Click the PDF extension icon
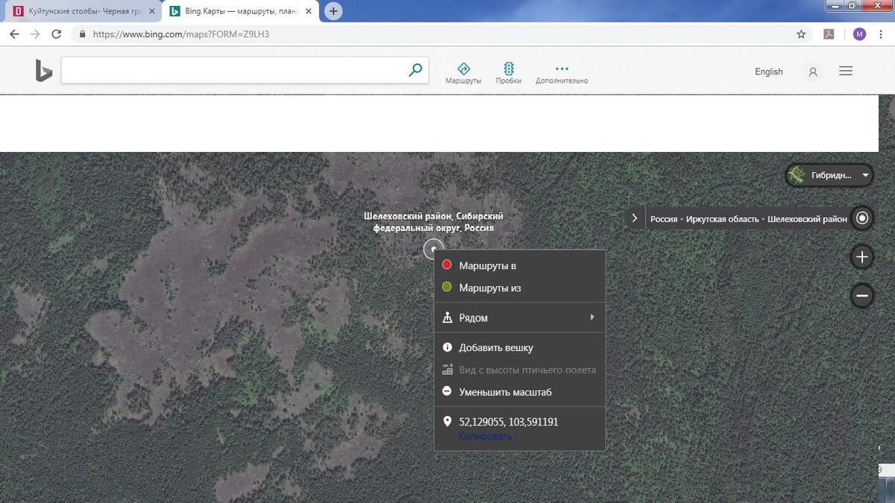The image size is (895, 503). click(829, 34)
